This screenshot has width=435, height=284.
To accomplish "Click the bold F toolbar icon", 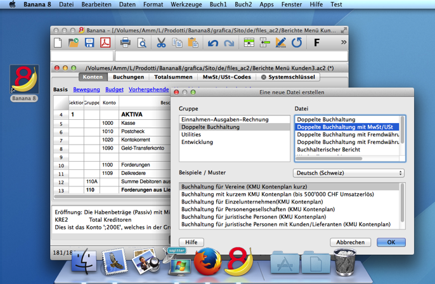I will coord(316,42).
